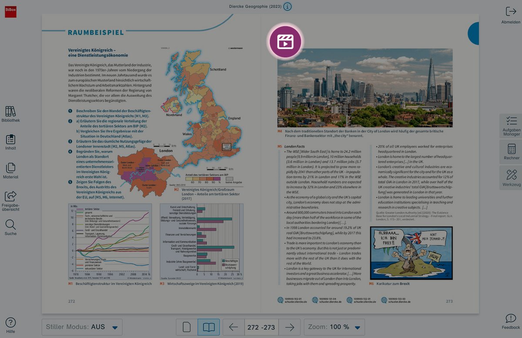Click page number field 272-273
Screen dimensions: 522x338
[x=261, y=327]
